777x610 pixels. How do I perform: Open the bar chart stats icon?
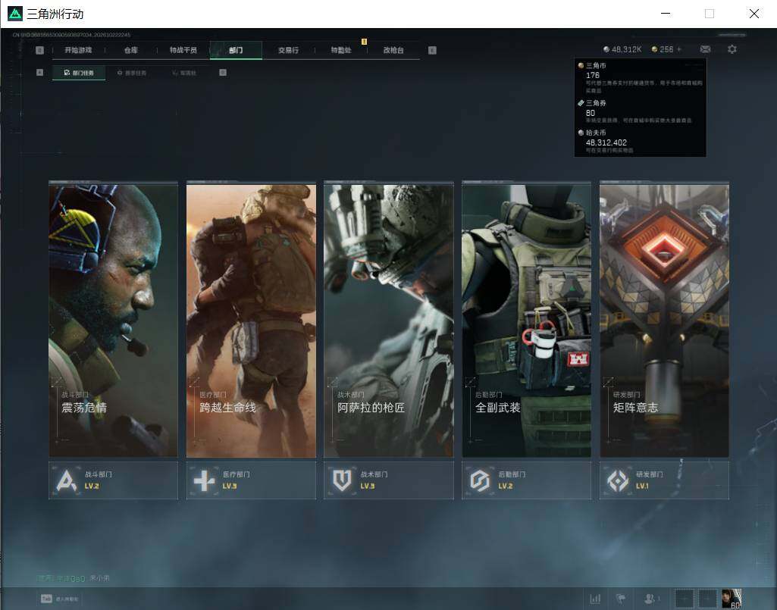595,599
